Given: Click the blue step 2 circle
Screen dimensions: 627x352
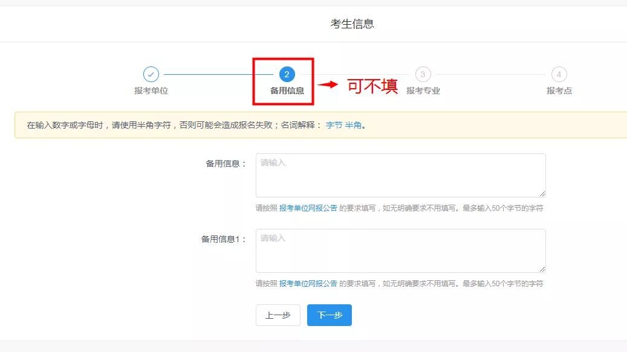Looking at the screenshot, I should tap(287, 74).
